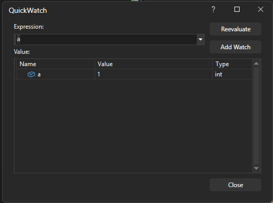Dismiss QuickWatch with the title bar X
The image size is (273, 203).
click(261, 9)
